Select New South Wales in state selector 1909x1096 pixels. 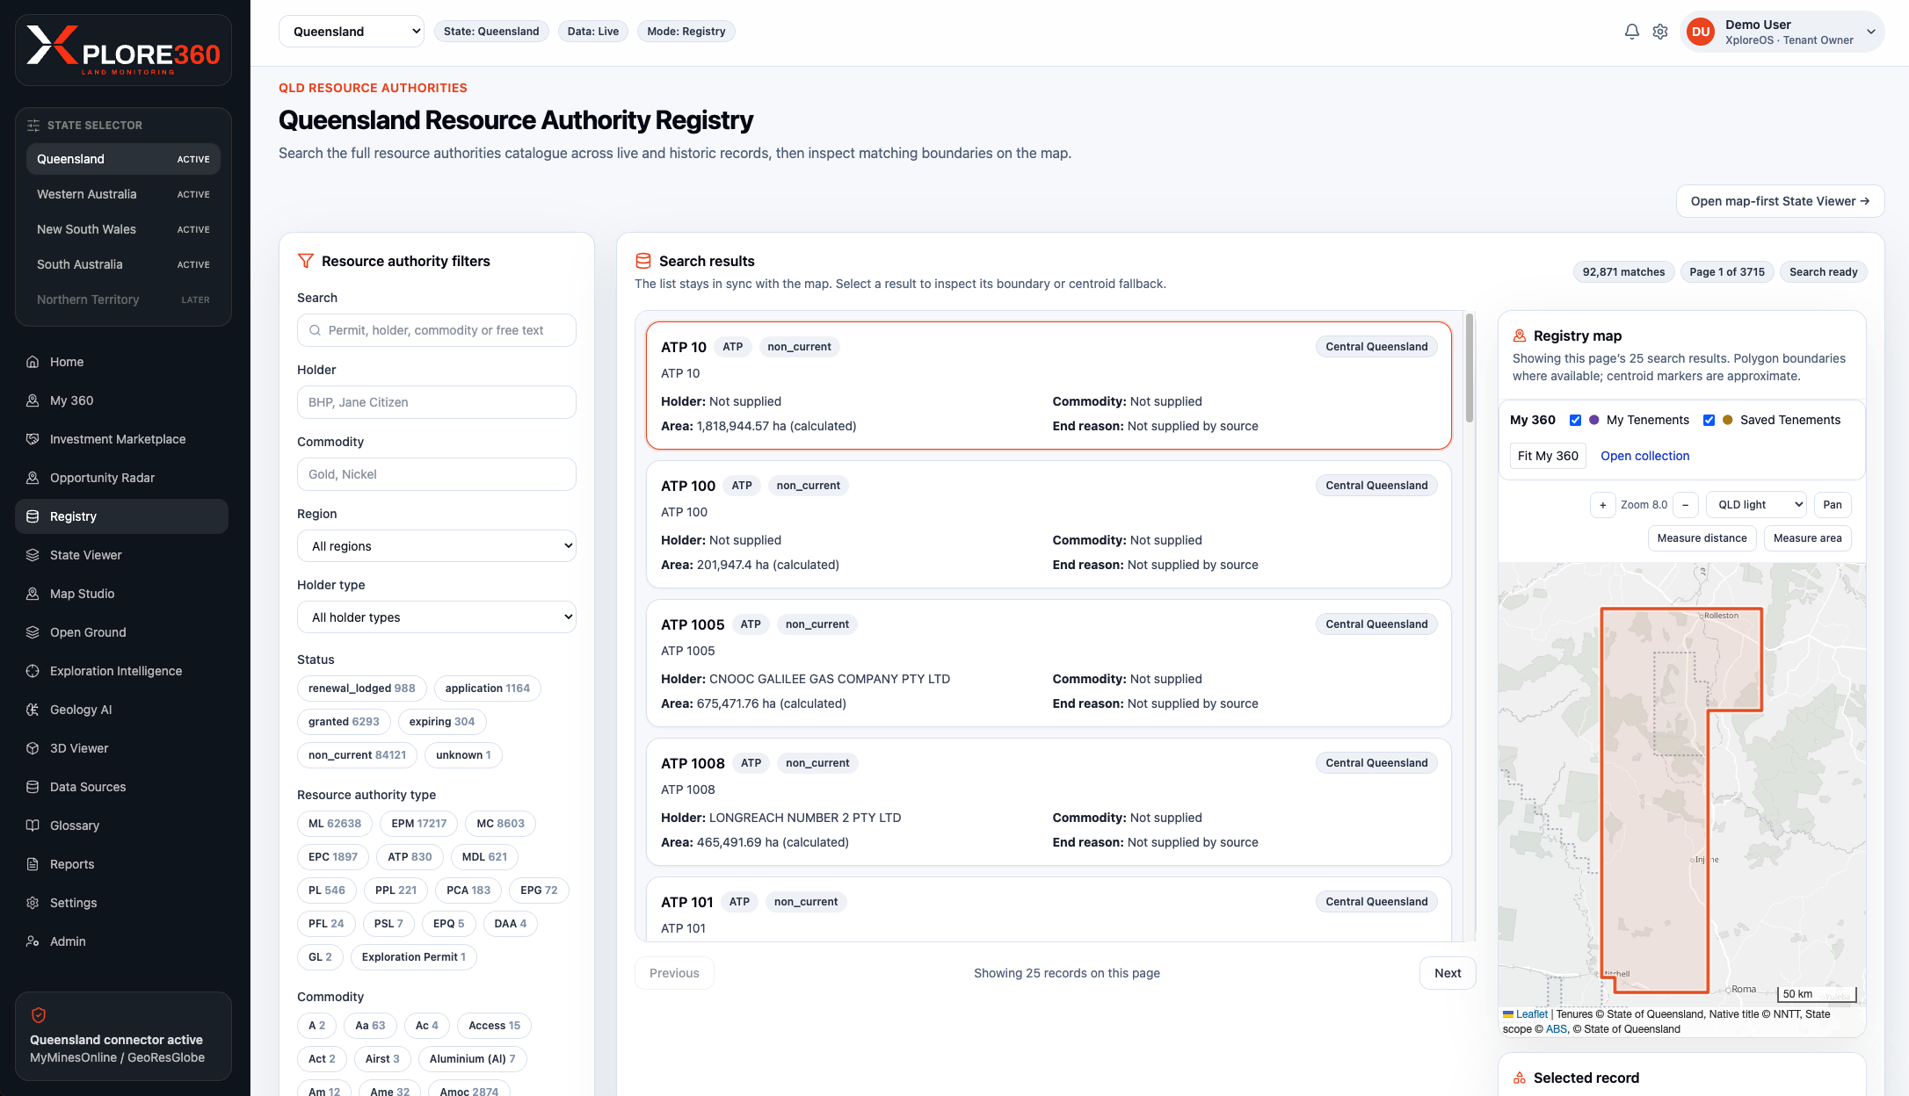pos(123,229)
